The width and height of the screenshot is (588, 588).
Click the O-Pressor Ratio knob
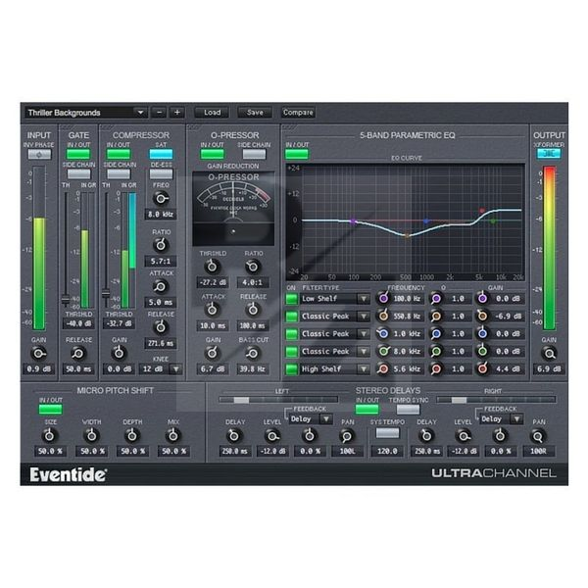pos(253,267)
